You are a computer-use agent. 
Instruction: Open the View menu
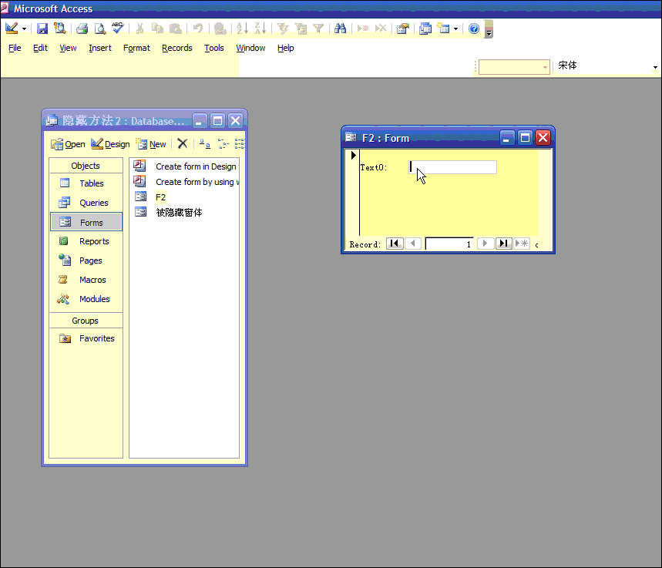point(68,48)
